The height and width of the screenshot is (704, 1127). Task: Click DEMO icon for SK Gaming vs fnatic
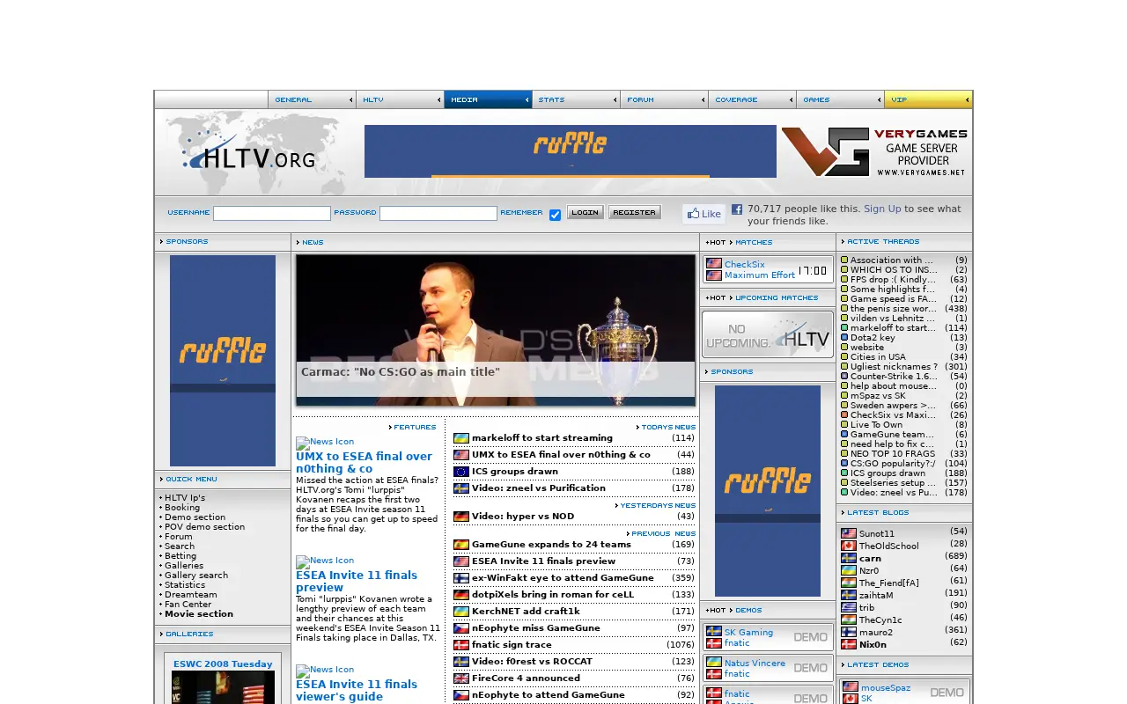[810, 637]
